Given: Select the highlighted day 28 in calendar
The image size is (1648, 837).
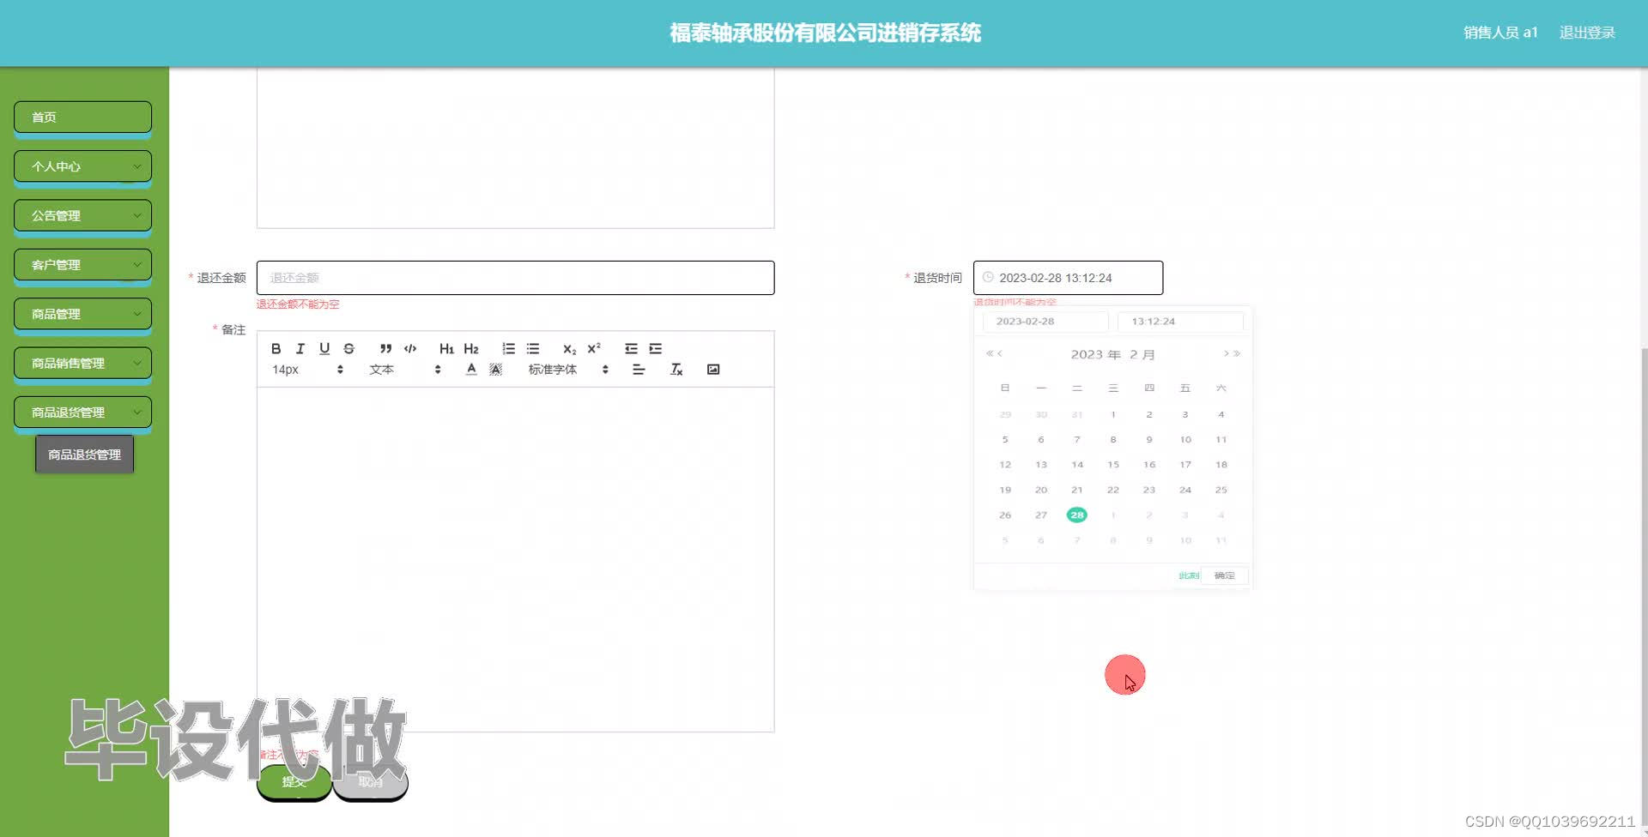Looking at the screenshot, I should (1077, 515).
